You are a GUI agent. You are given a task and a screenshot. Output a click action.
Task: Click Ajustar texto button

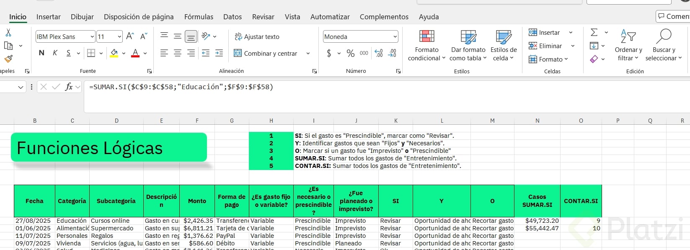point(257,37)
